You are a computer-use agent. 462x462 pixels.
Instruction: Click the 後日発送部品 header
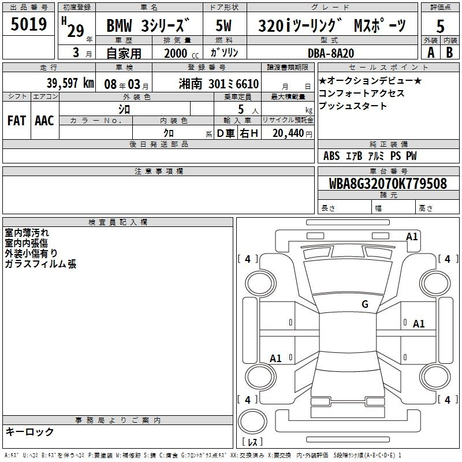(158, 144)
